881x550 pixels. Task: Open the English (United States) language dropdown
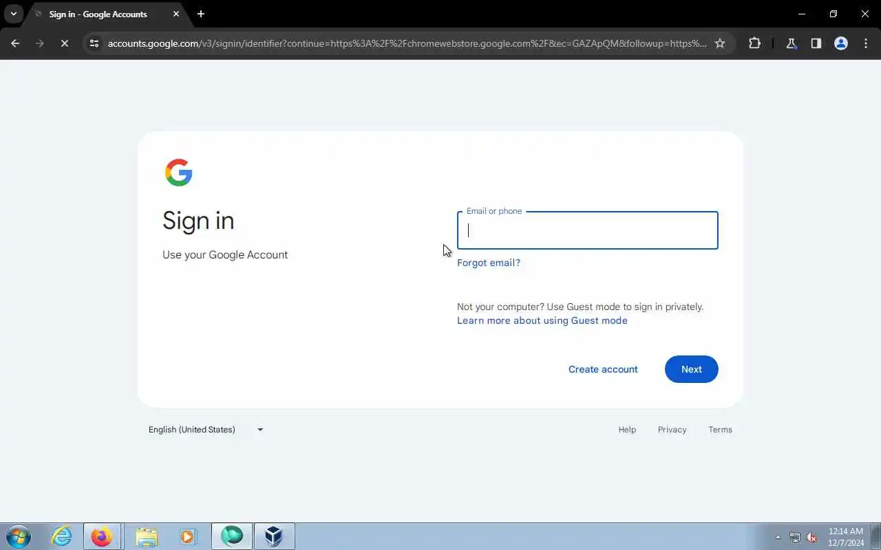[x=206, y=430]
